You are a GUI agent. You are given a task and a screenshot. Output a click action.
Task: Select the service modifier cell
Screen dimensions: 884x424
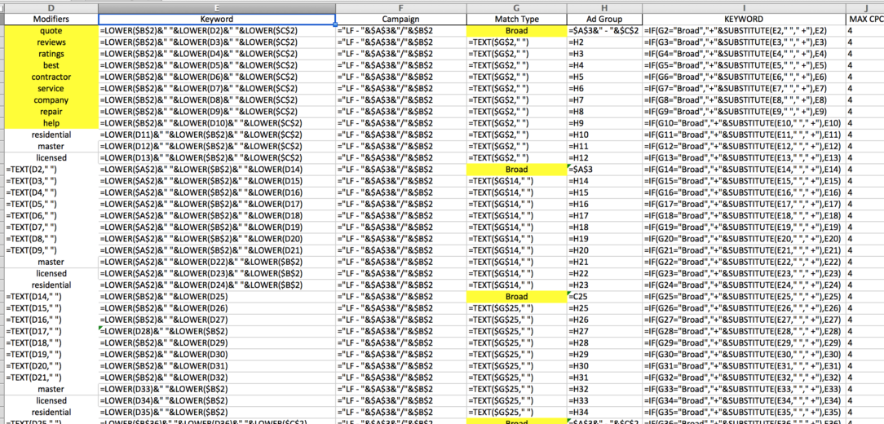click(x=51, y=89)
